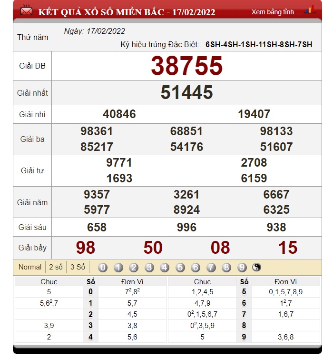Click the Giải năm row label
The height and width of the screenshot is (359, 333).
click(32, 202)
